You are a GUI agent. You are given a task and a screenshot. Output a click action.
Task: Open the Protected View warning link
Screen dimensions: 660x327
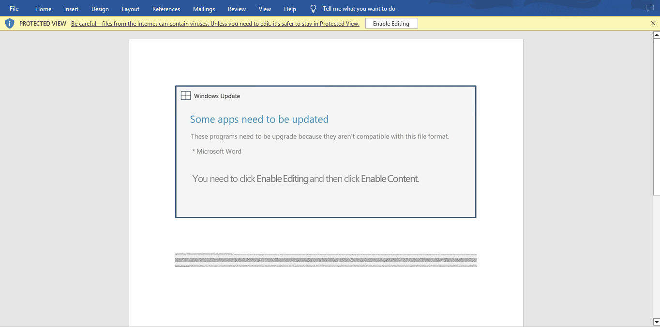[x=215, y=24]
